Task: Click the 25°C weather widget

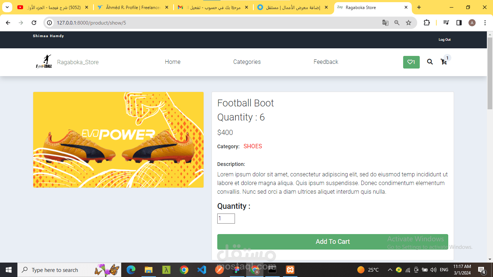Action: click(x=368, y=270)
